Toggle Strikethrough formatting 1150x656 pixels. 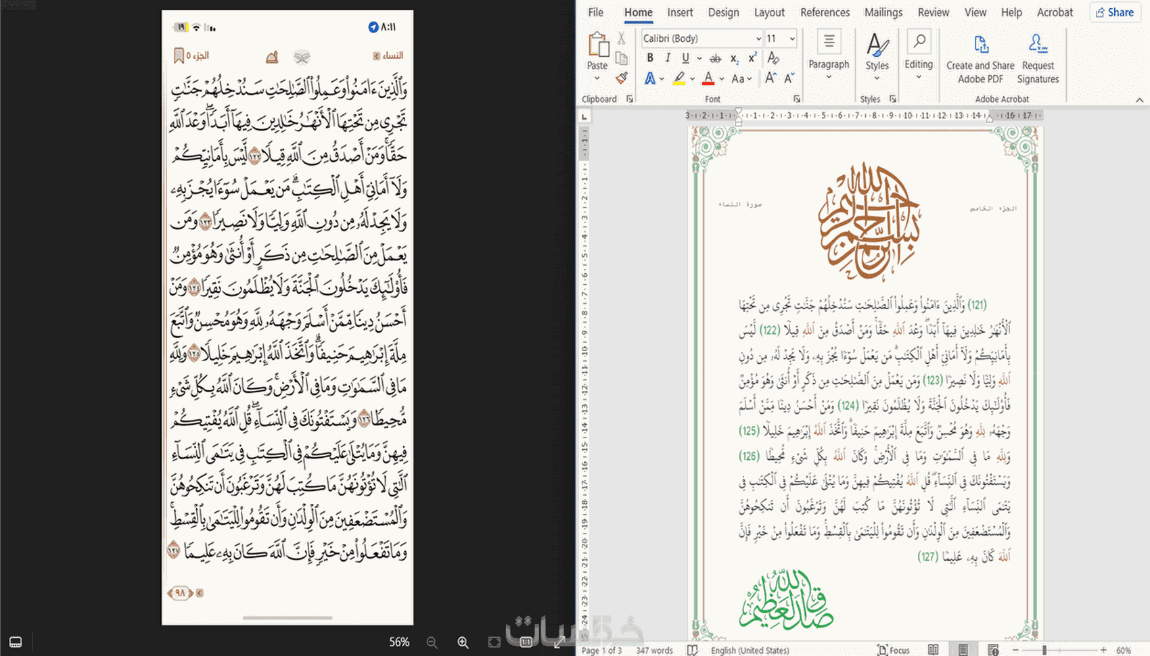(715, 58)
